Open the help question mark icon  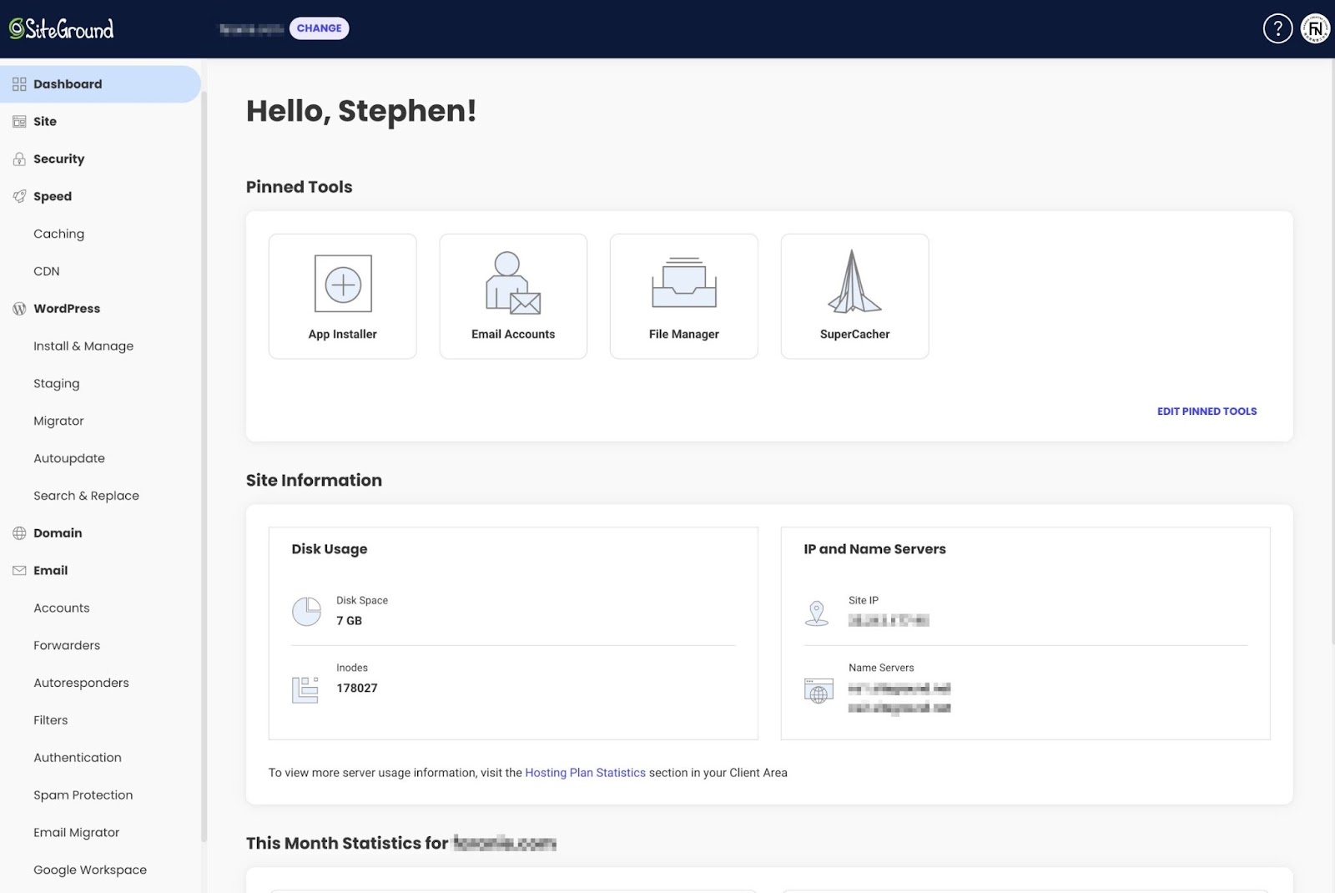(1277, 28)
